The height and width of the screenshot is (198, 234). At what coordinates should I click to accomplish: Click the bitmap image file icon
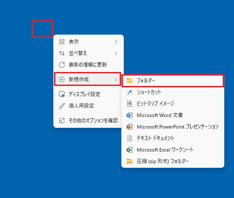[130, 103]
